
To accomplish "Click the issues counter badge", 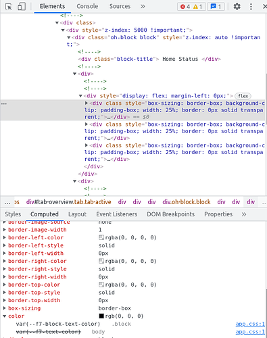I will 216,7.
